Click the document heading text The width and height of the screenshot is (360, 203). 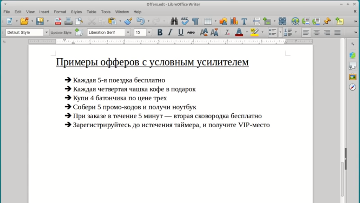click(x=152, y=62)
